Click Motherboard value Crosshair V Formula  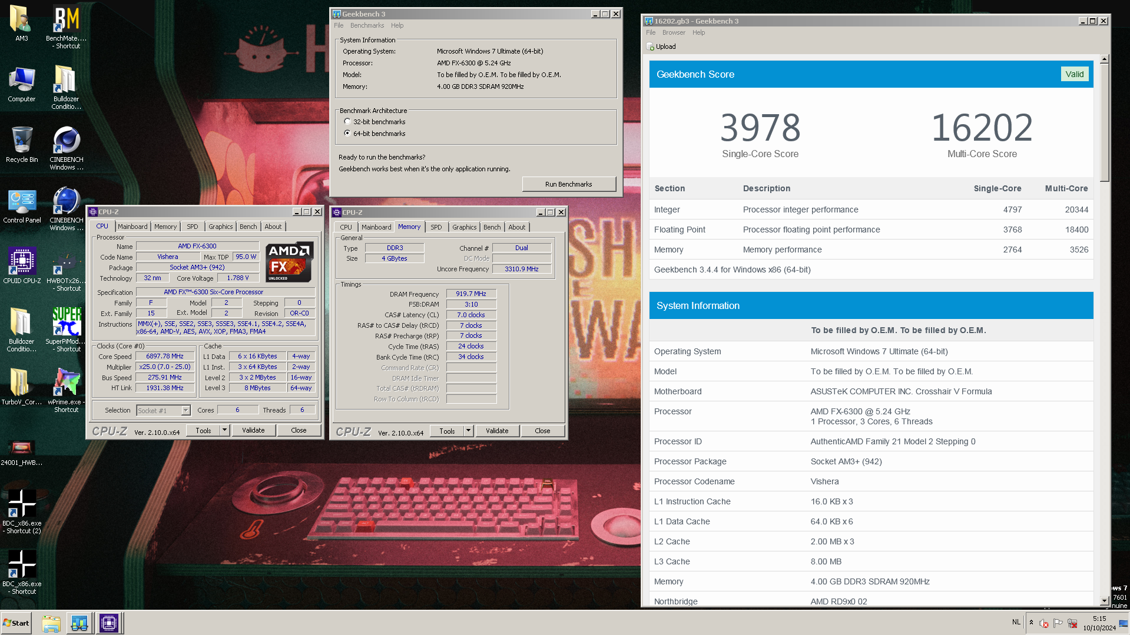click(x=901, y=391)
